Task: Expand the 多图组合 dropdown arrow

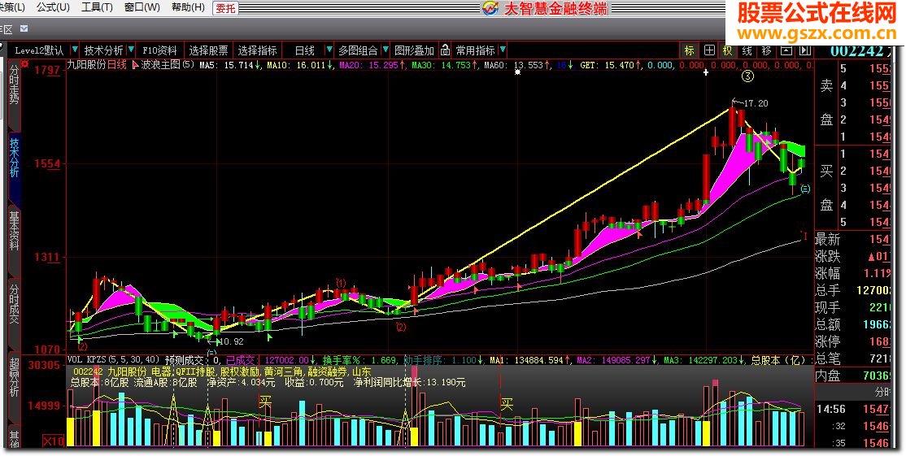Action: point(385,50)
